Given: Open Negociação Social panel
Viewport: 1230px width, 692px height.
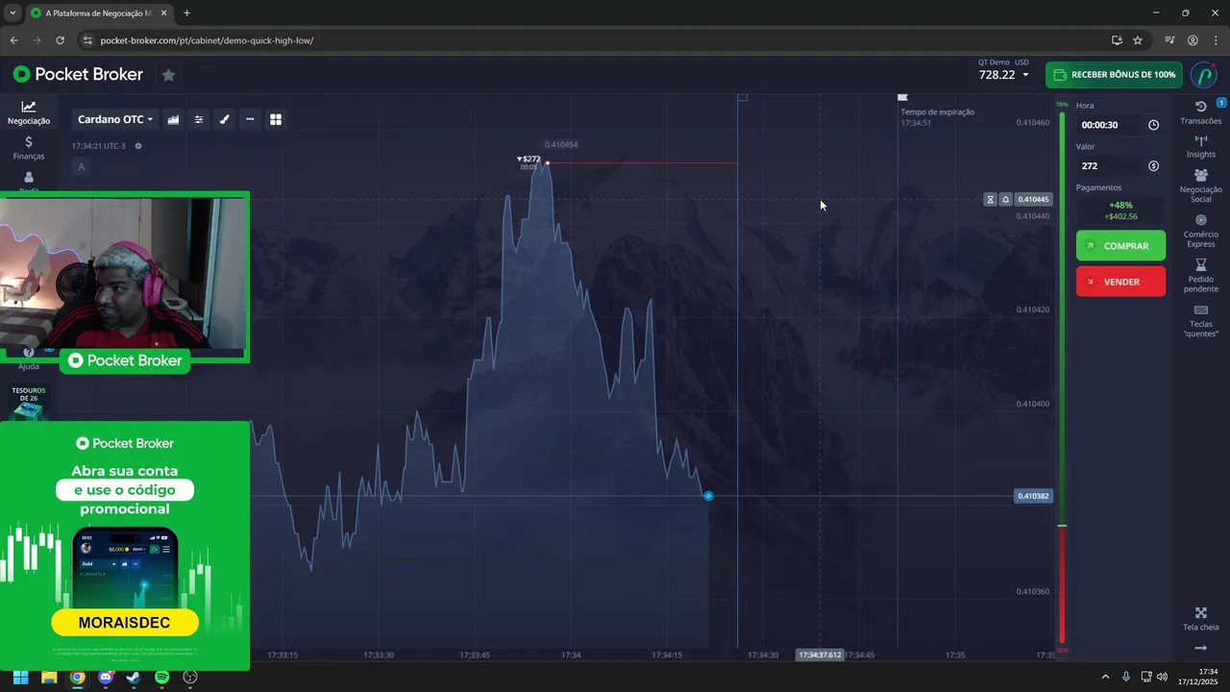Looking at the screenshot, I should [x=1200, y=185].
